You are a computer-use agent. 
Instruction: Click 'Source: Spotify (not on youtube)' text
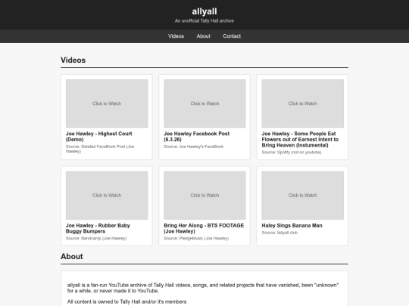[292, 152]
